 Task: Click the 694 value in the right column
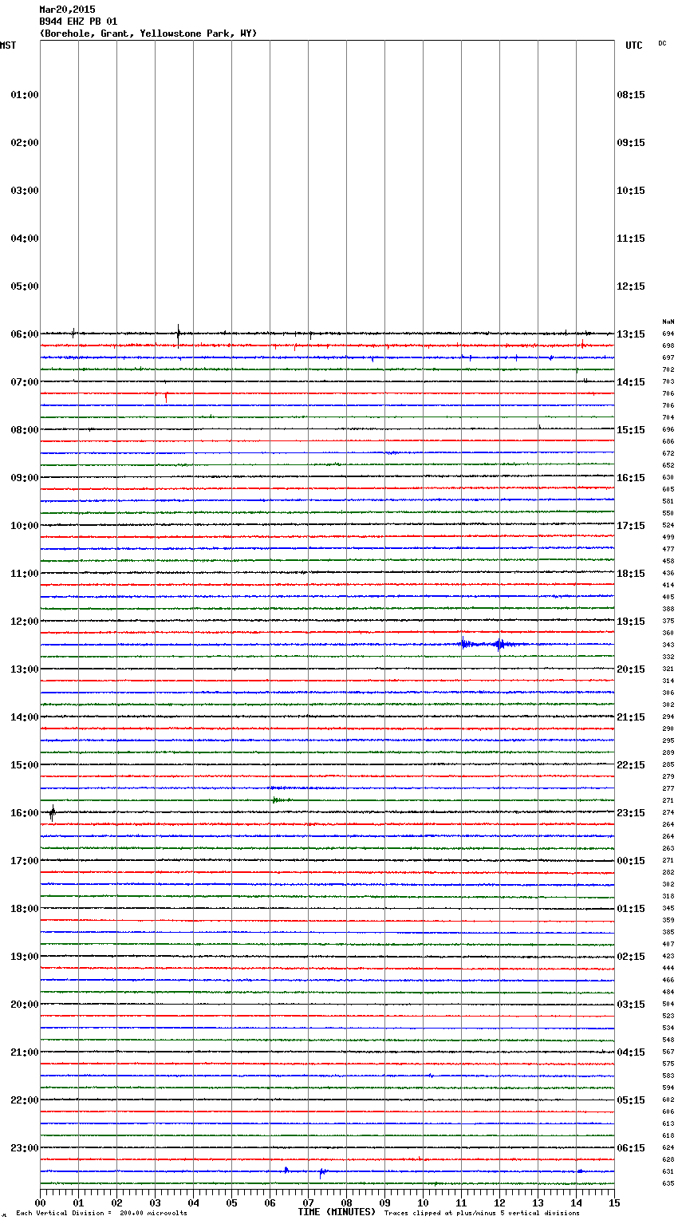668,334
